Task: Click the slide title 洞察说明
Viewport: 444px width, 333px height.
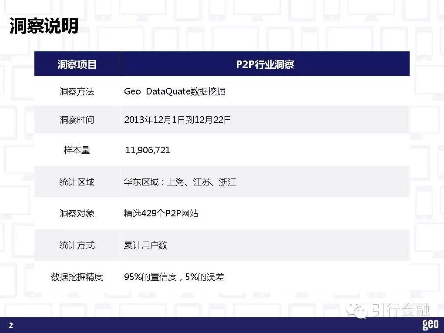Action: 44,26
